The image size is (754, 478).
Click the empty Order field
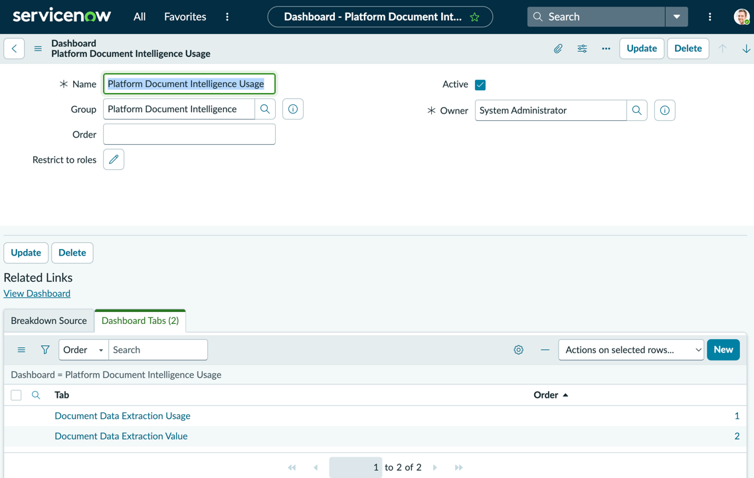[189, 135]
